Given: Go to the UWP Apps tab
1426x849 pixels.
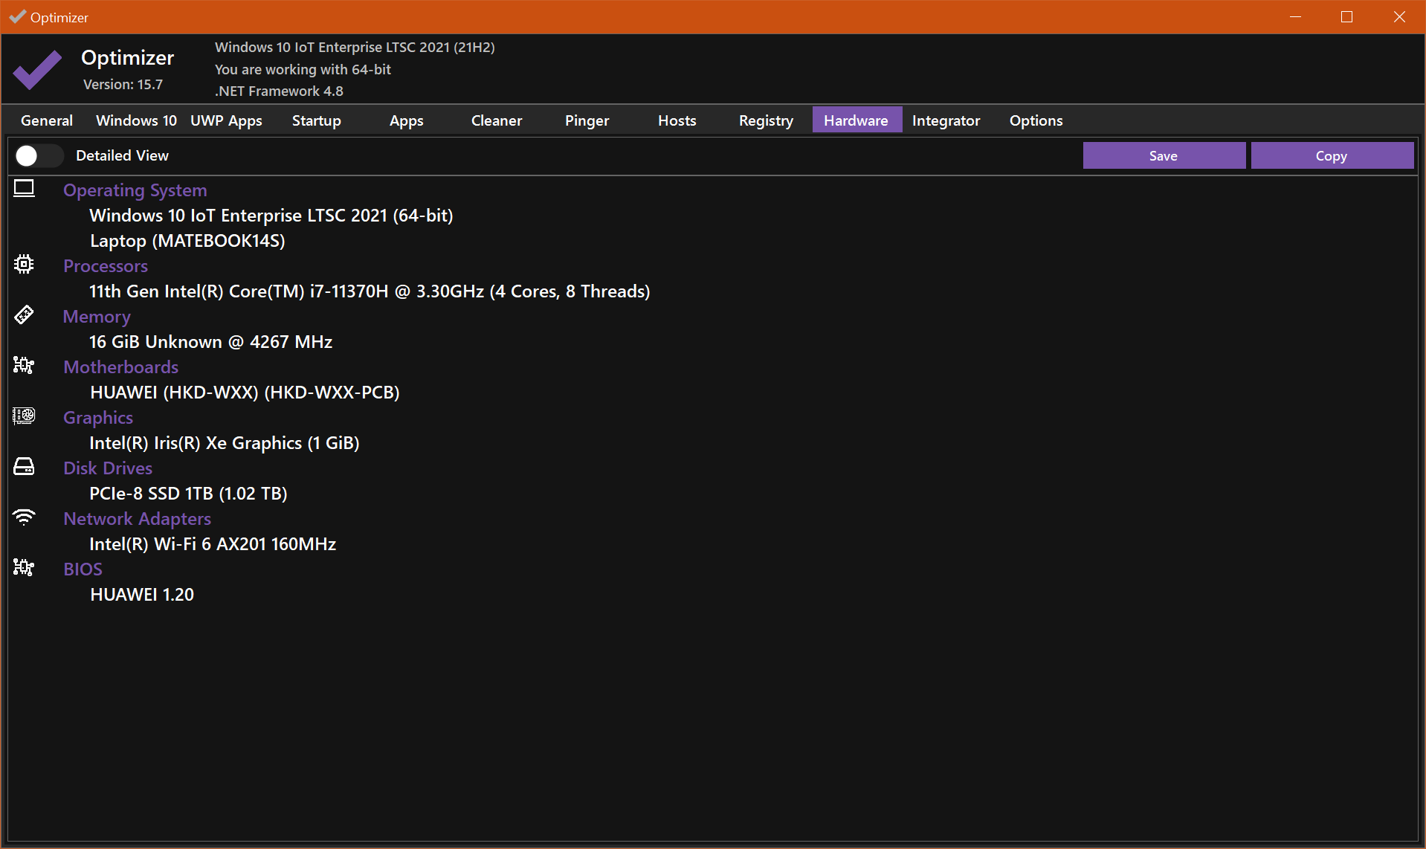Looking at the screenshot, I should pos(226,120).
